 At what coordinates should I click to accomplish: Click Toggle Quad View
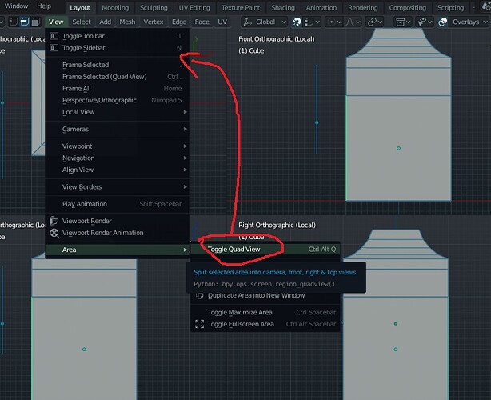265,250
